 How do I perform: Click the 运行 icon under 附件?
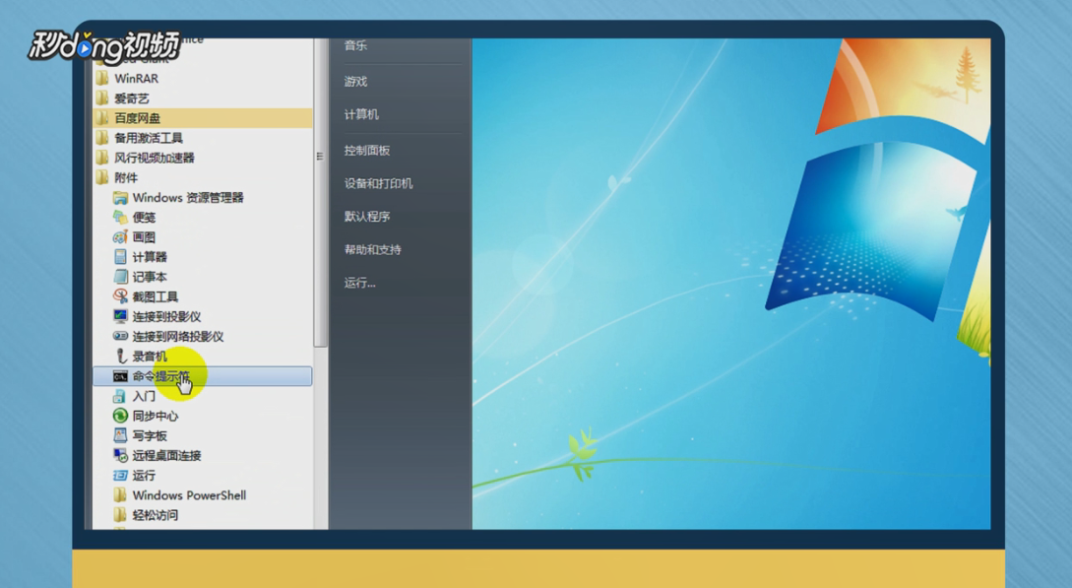pyautogui.click(x=120, y=475)
